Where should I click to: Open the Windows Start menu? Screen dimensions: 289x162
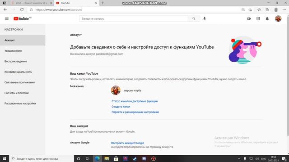(5, 158)
